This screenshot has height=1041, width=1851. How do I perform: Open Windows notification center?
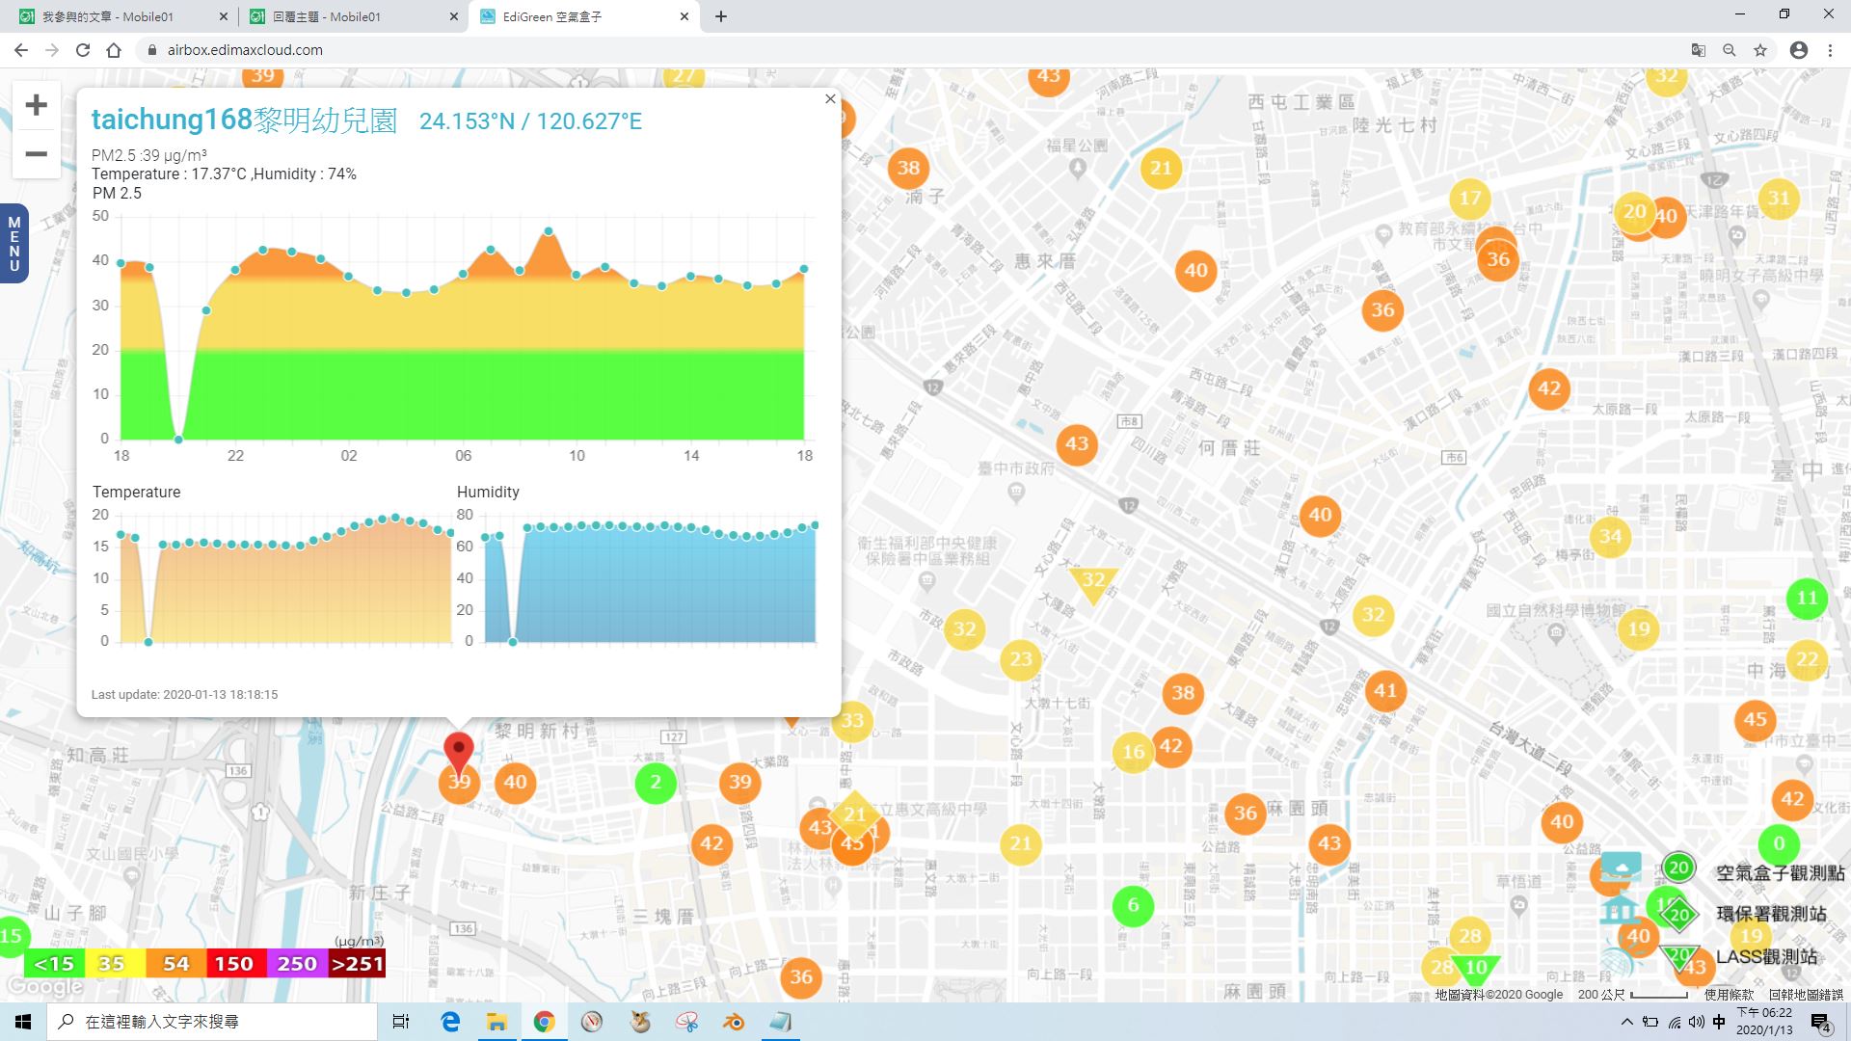pyautogui.click(x=1820, y=1023)
